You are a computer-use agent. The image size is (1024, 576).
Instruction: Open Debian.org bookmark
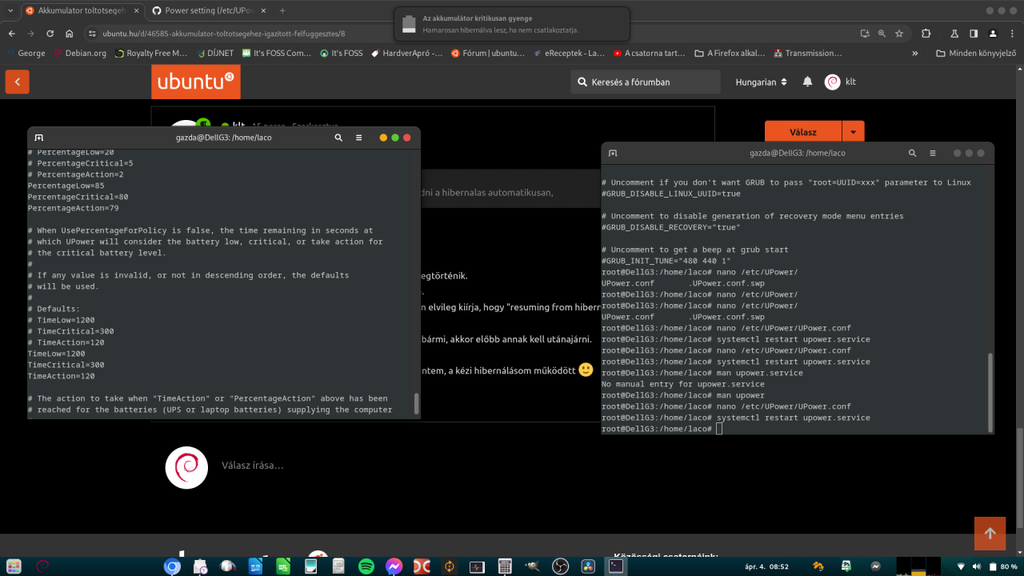point(80,54)
